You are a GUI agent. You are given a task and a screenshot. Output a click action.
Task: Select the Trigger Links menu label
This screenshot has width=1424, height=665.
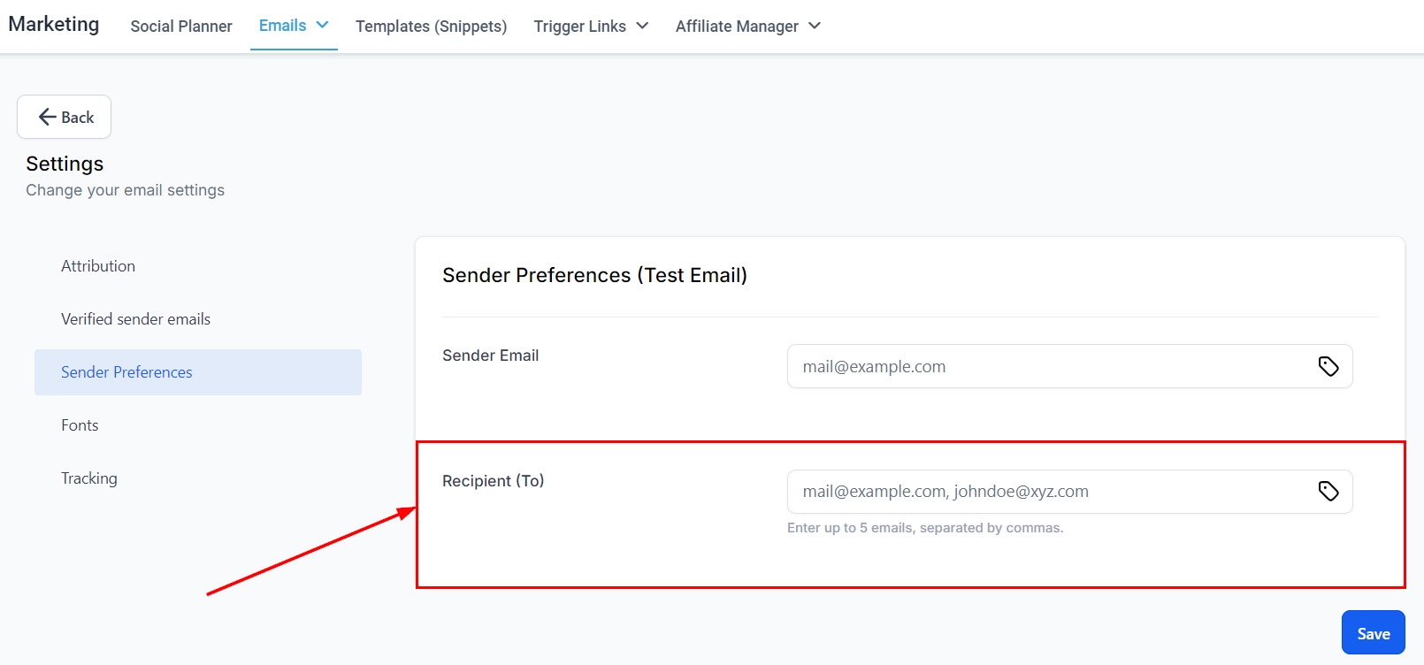click(x=579, y=27)
